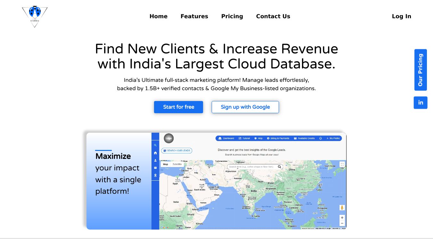Image resolution: width=433 pixels, height=243 pixels.
Task: Click the 'Afghanistan' label on the map
Action: [231, 171]
